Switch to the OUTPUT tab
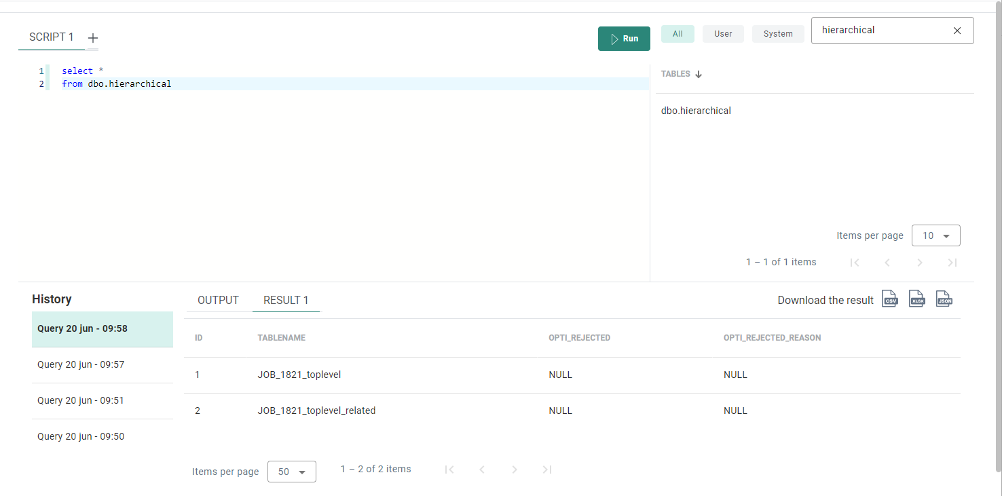The image size is (1002, 496). (218, 300)
